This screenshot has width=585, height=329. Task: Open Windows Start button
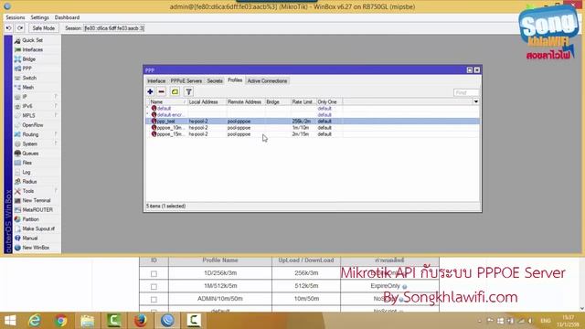coord(10,321)
